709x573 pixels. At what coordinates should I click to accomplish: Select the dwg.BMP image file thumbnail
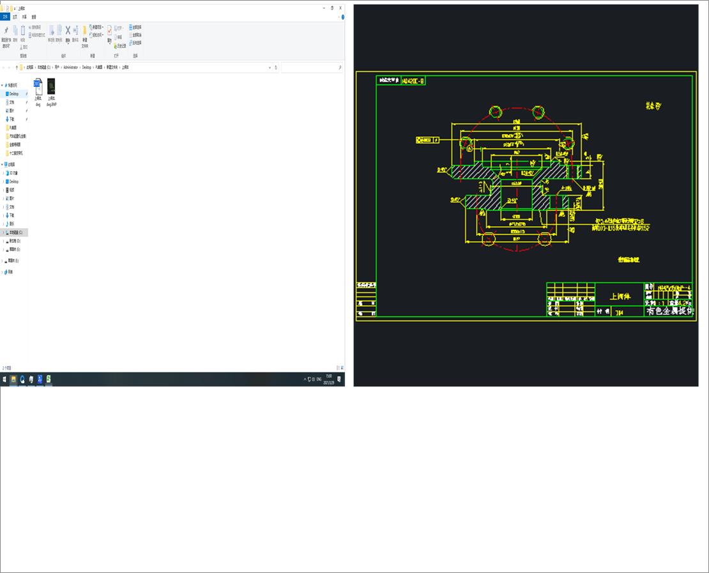pos(51,86)
